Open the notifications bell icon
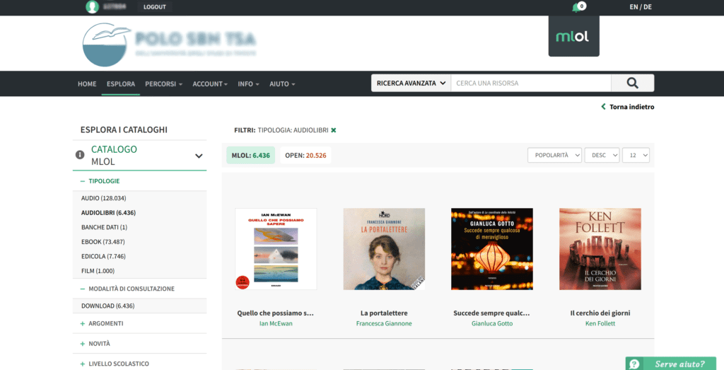The width and height of the screenshot is (724, 370). click(576, 8)
